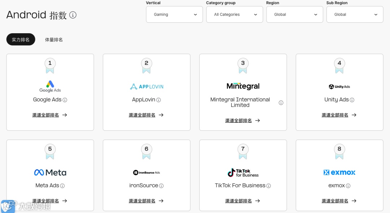This screenshot has width=390, height=213.
Task: Click info icon next to AppLovin name
Action: (159, 100)
